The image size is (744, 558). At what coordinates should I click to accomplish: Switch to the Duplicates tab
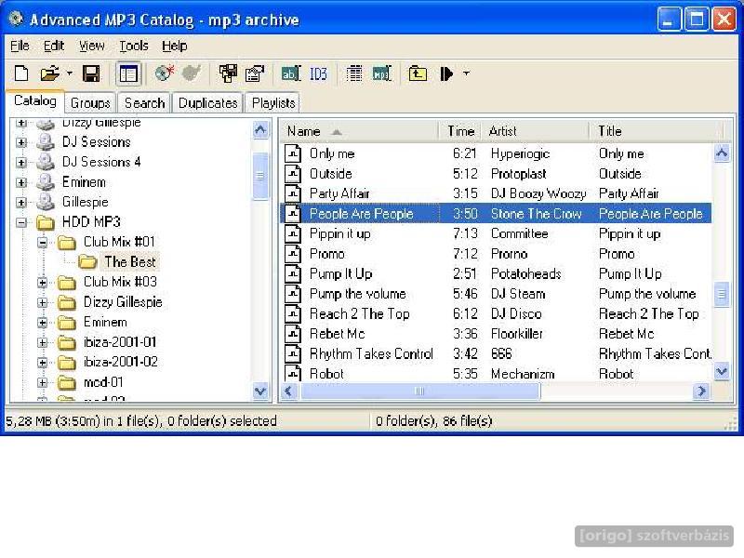click(x=207, y=103)
